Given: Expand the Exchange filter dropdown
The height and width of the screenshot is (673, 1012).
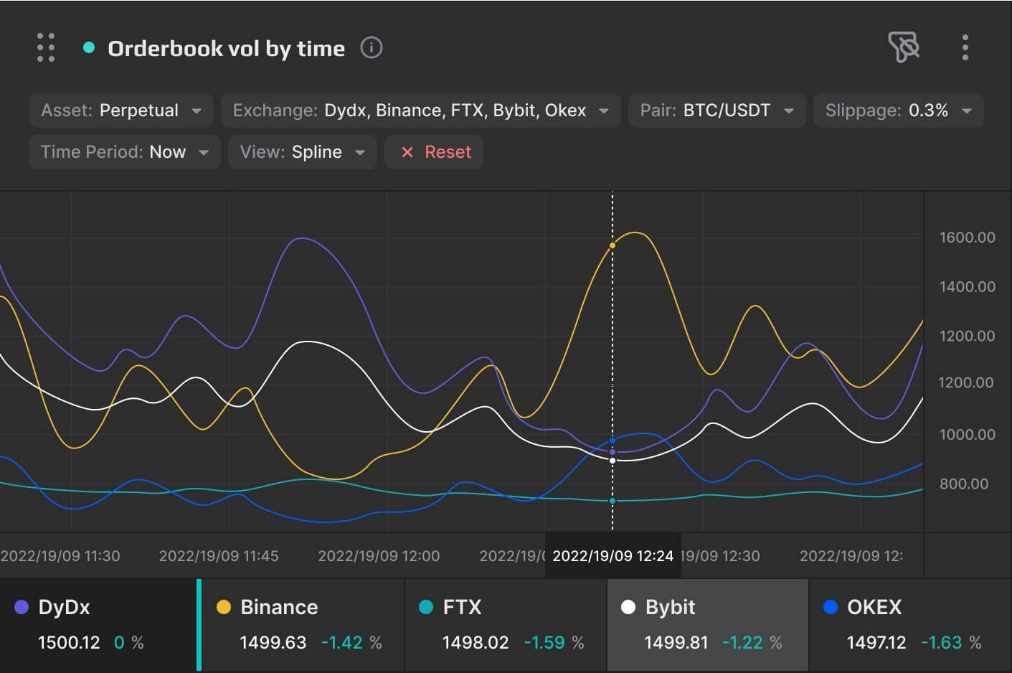Looking at the screenshot, I should pos(420,110).
